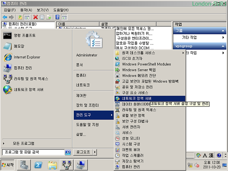Image resolution: width=228 pixels, height=171 pixels.
Task: Toggle the console tree pane icon
Action: coord(27,17)
